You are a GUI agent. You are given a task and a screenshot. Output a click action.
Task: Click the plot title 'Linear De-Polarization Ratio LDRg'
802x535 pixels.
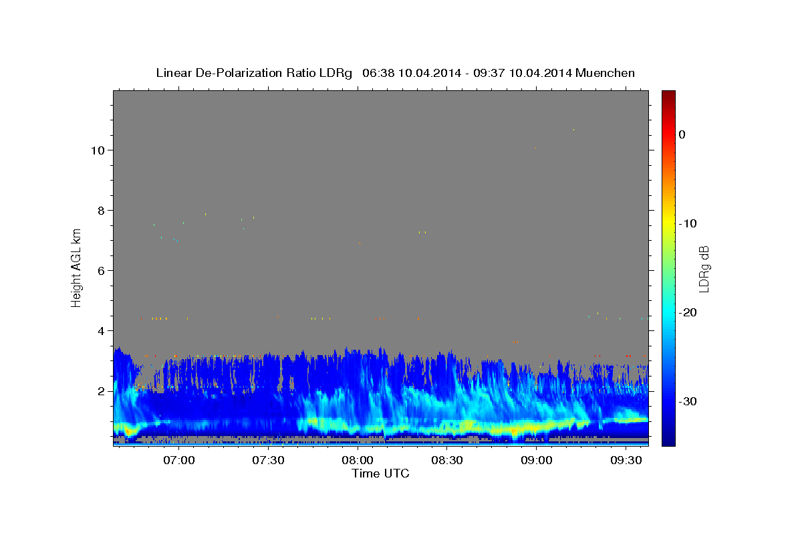point(254,73)
